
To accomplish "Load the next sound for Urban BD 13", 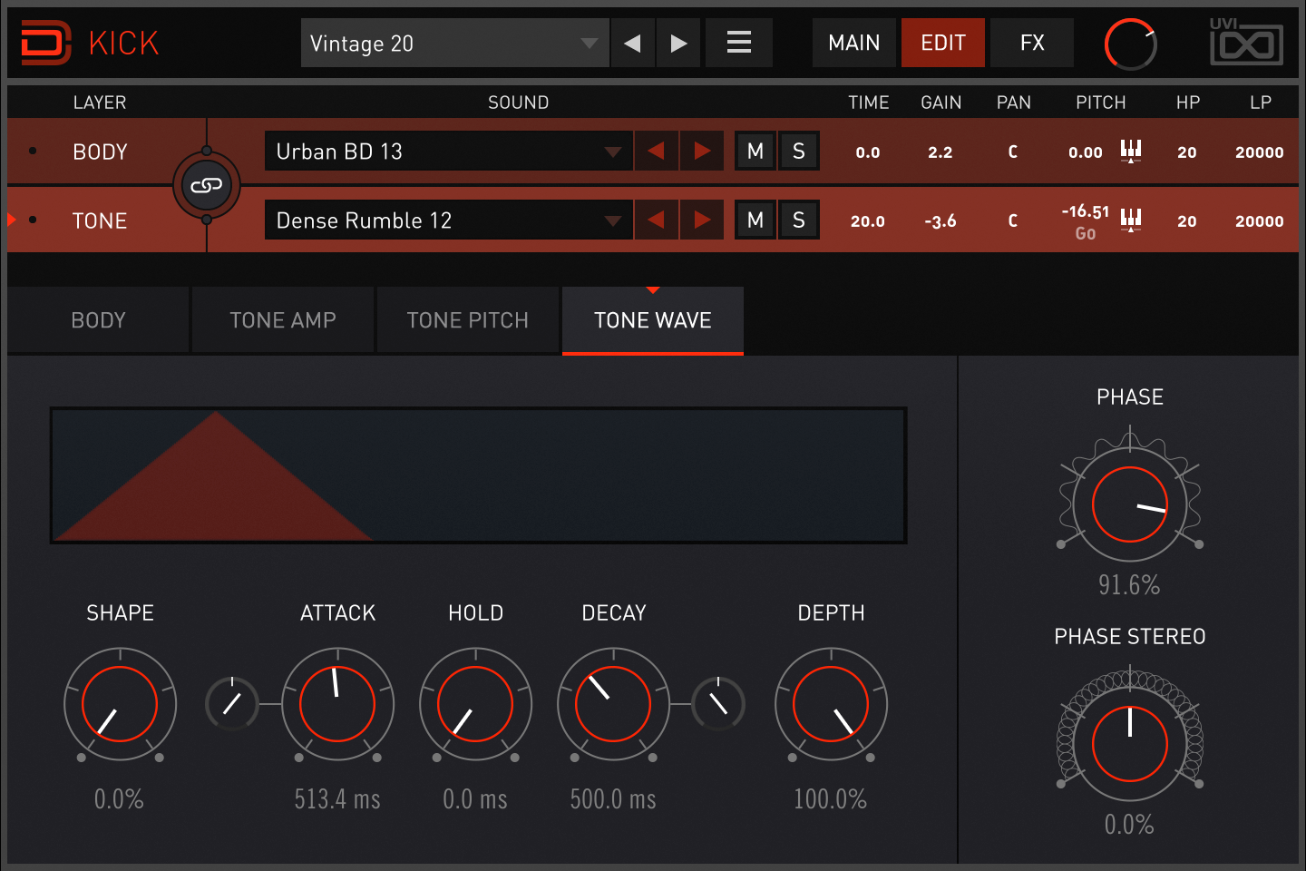I will [x=701, y=151].
